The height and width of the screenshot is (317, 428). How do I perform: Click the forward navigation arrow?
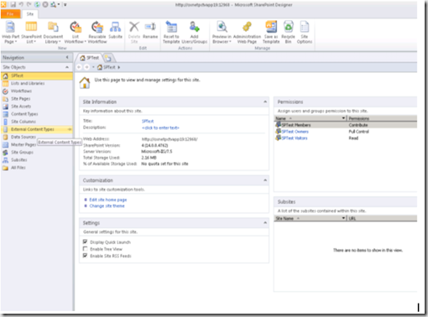click(86, 67)
